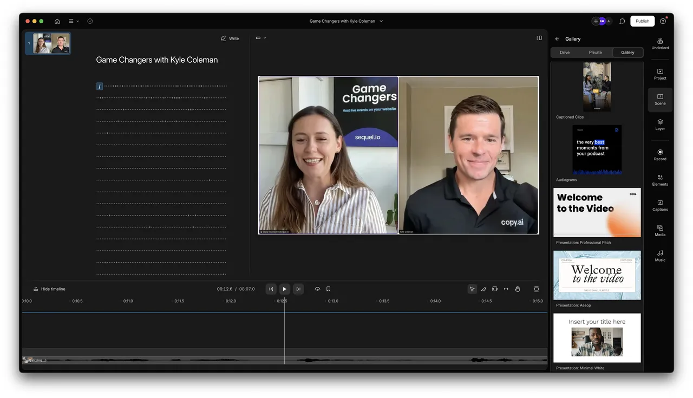This screenshot has height=398, width=693.
Task: Open the Project panel
Action: [660, 74]
